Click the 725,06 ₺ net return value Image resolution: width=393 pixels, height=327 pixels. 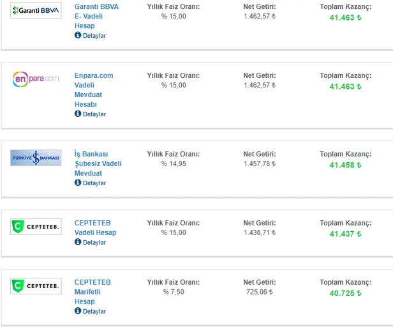point(259,292)
